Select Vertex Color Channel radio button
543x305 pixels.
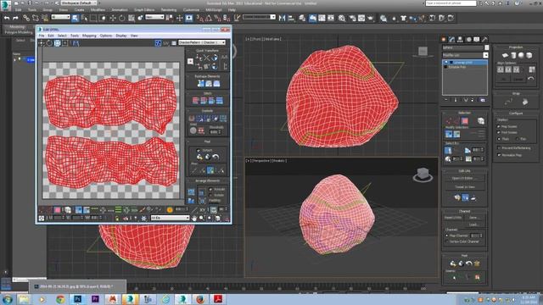pos(447,241)
